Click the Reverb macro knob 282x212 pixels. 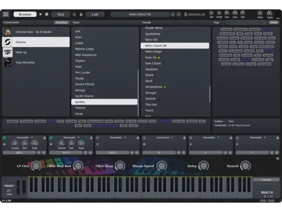point(245,166)
